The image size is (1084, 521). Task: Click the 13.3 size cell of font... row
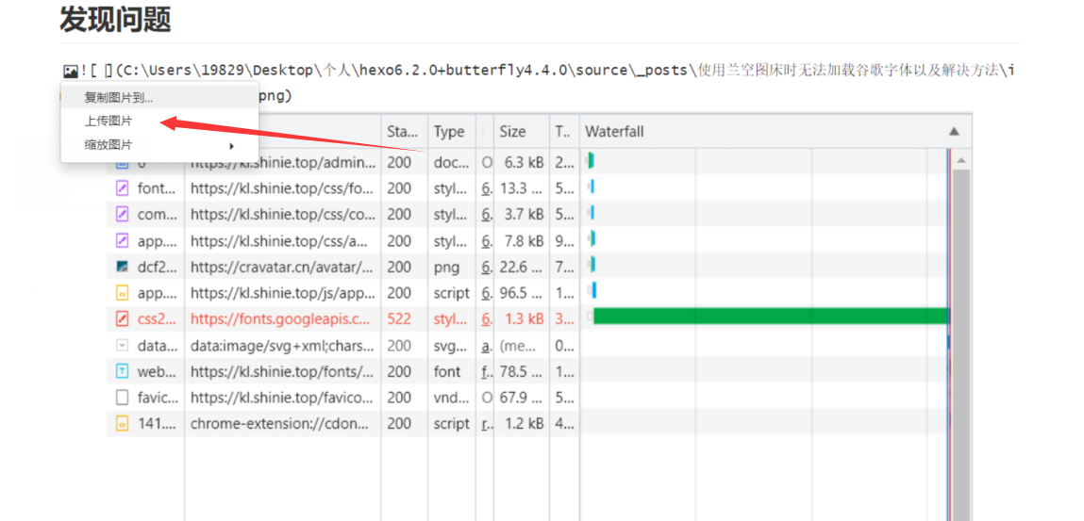pyautogui.click(x=522, y=188)
